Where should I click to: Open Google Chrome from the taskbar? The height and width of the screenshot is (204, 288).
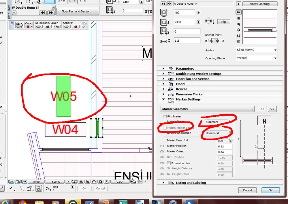coord(22,202)
